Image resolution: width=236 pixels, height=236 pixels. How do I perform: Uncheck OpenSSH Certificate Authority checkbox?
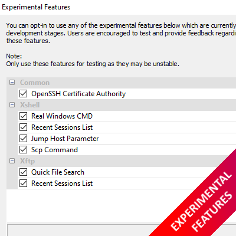click(23, 94)
